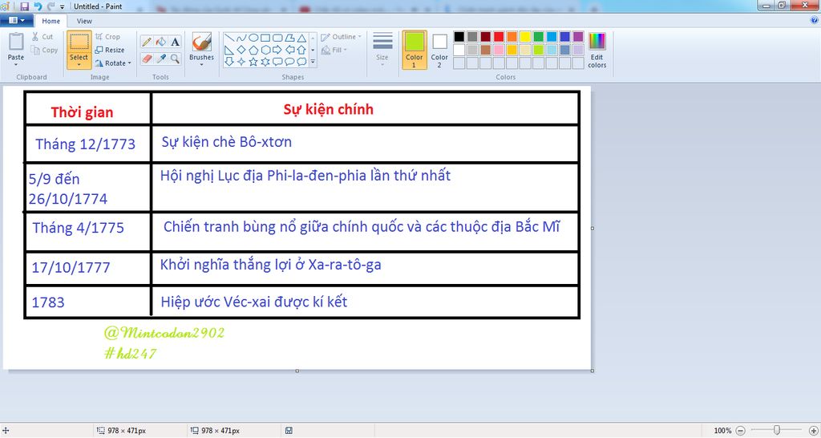Choose the Polygon shape
821x438 pixels.
click(289, 38)
